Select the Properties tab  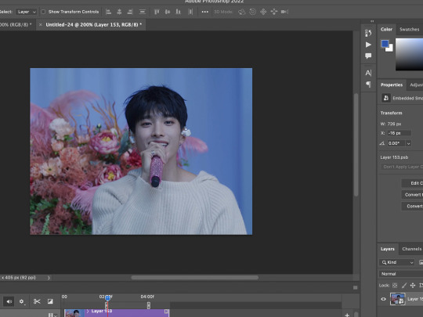click(x=392, y=85)
